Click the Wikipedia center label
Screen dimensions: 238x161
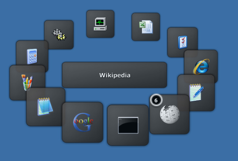115,75
